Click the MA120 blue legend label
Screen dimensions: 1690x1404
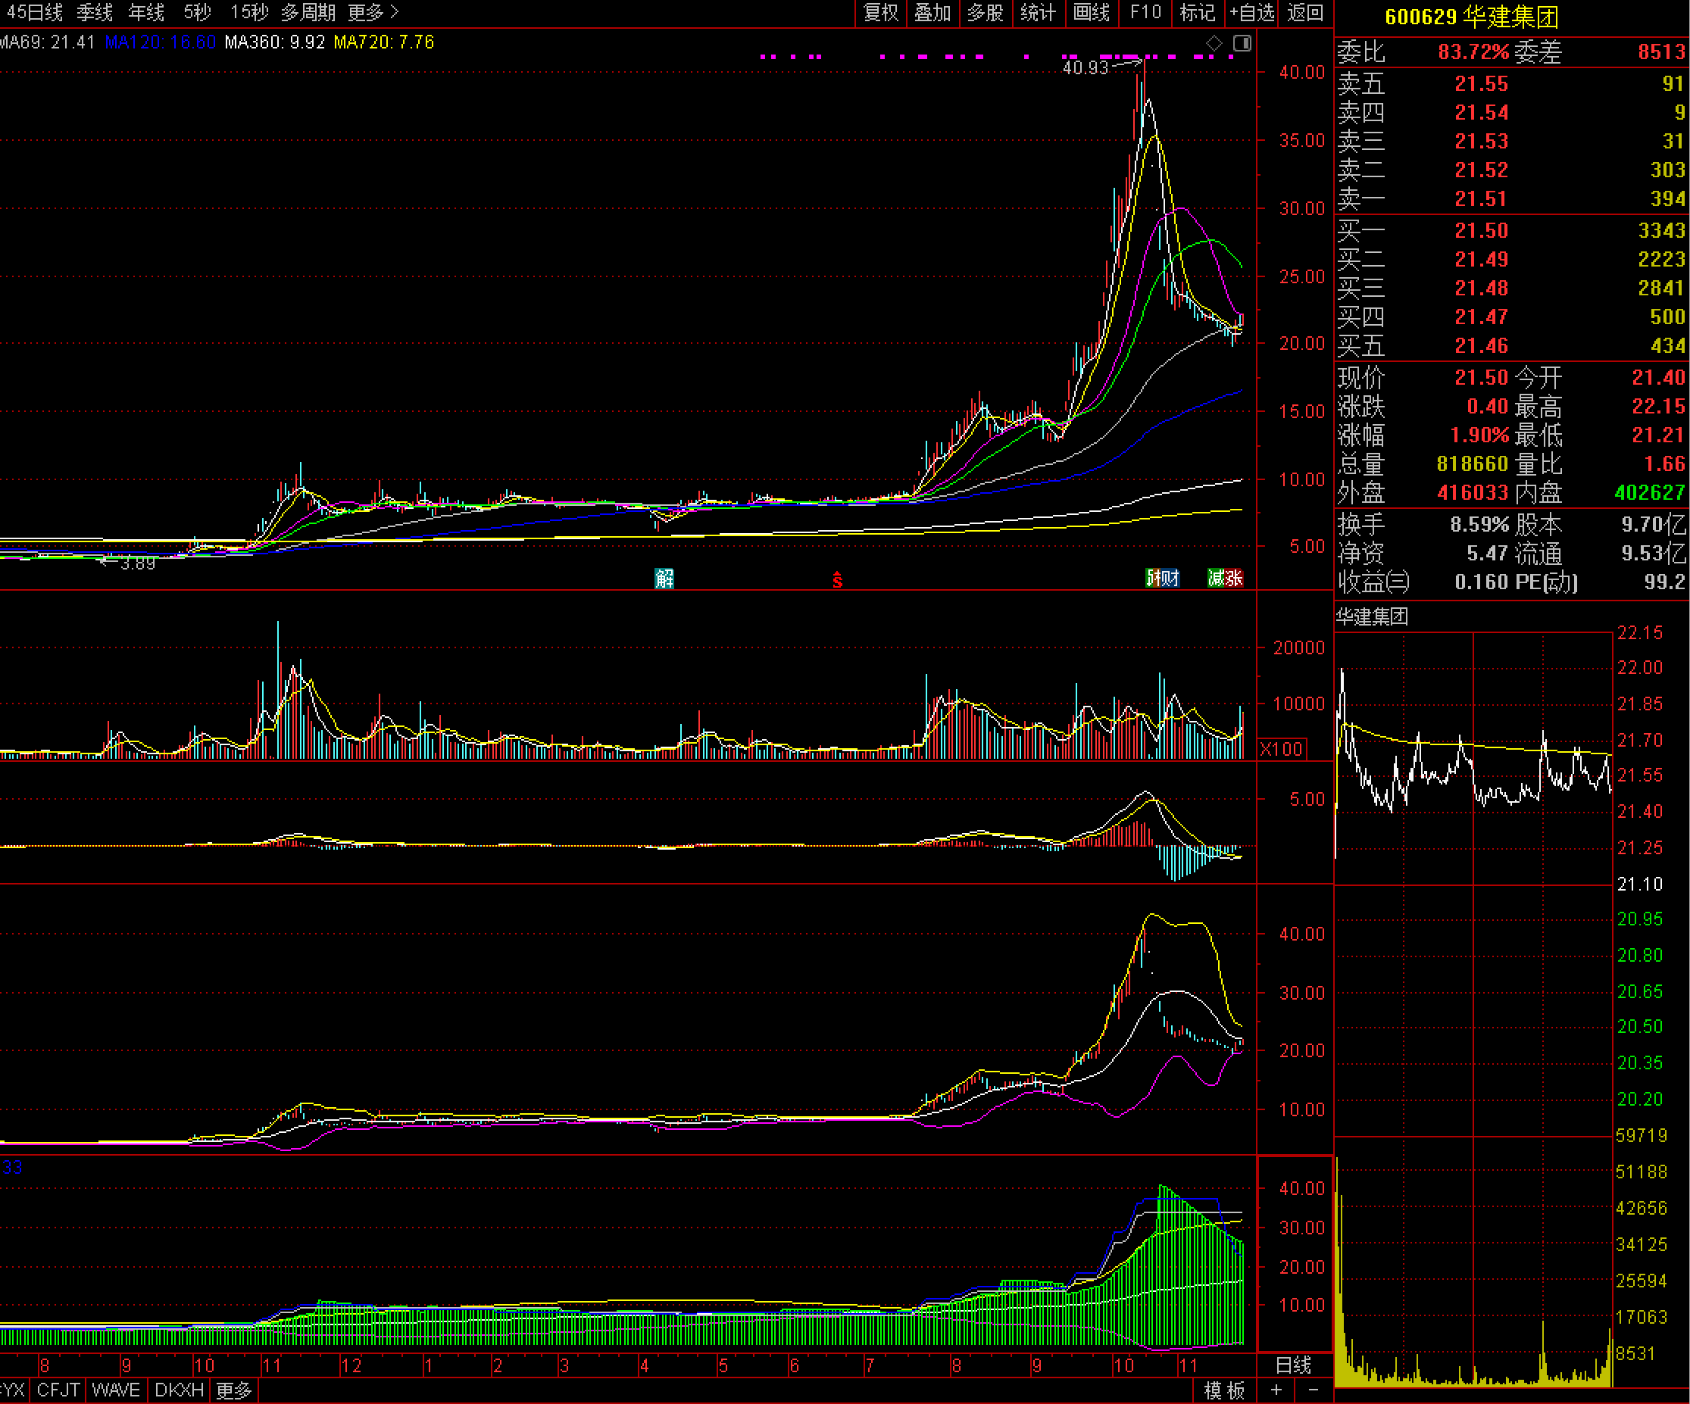coord(159,42)
